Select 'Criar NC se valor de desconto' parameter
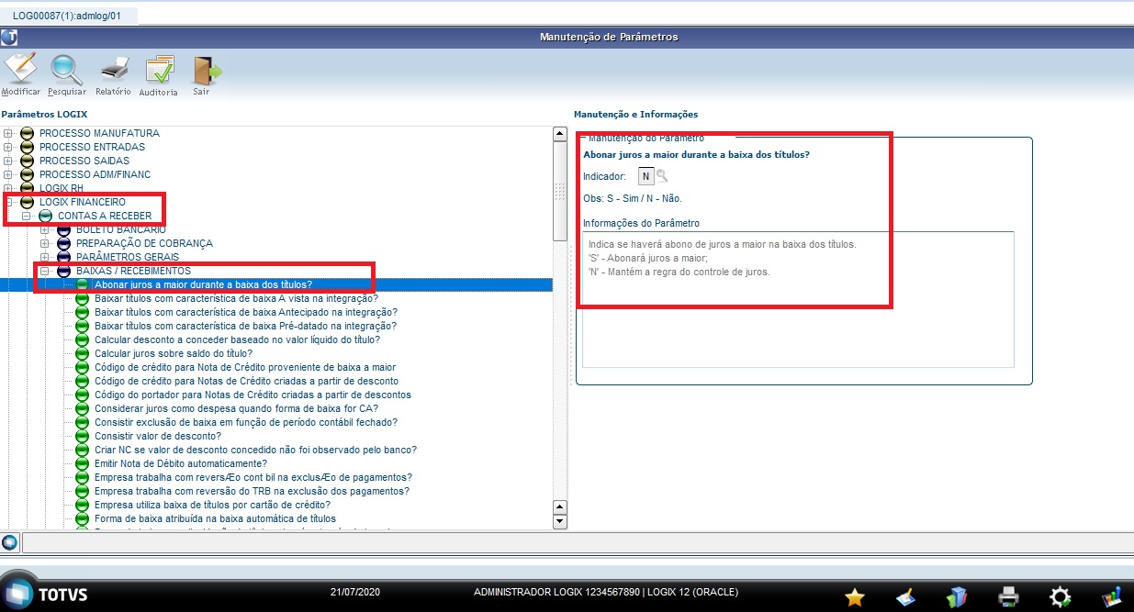The image size is (1134, 612). pos(255,450)
